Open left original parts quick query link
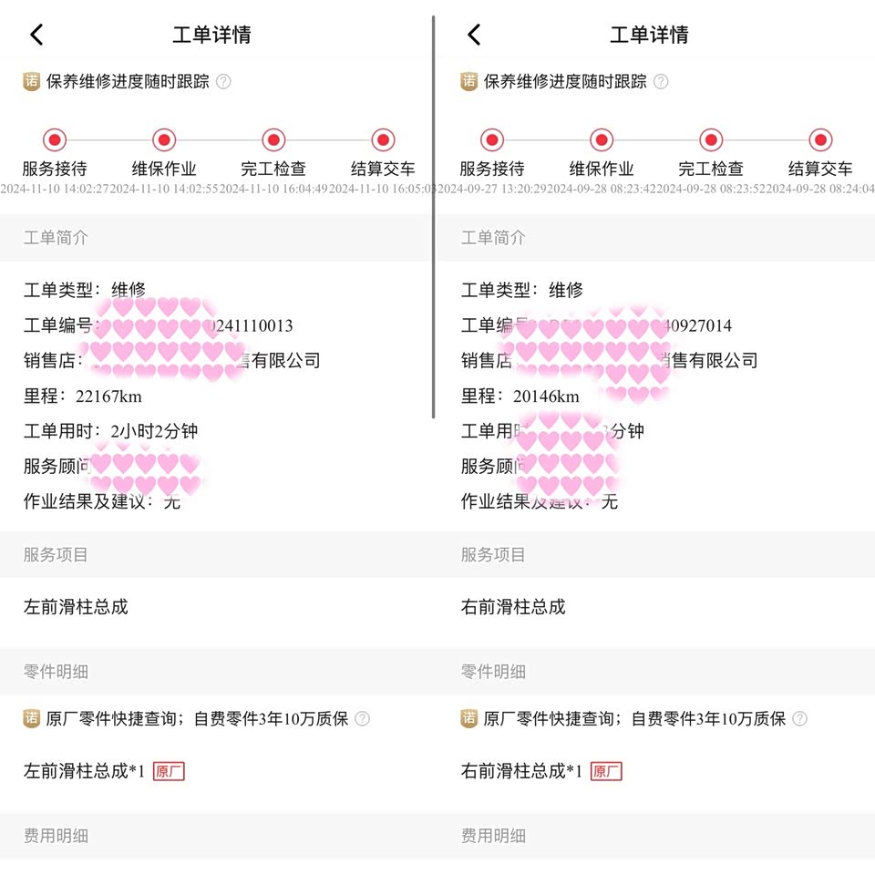This screenshot has width=875, height=875. [x=117, y=718]
